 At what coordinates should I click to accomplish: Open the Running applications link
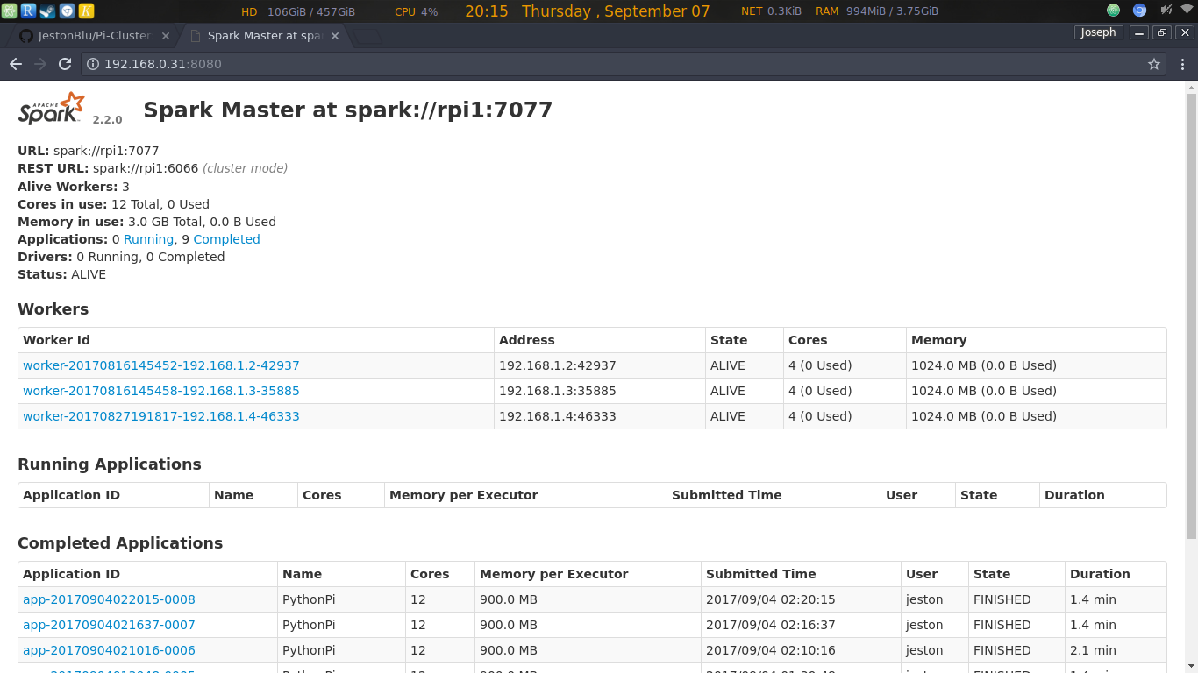[148, 239]
